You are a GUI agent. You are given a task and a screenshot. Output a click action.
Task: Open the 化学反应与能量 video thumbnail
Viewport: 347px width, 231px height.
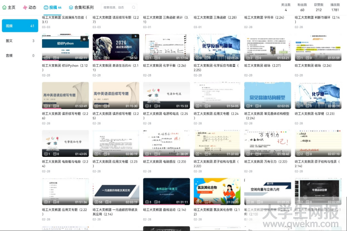[217, 48]
